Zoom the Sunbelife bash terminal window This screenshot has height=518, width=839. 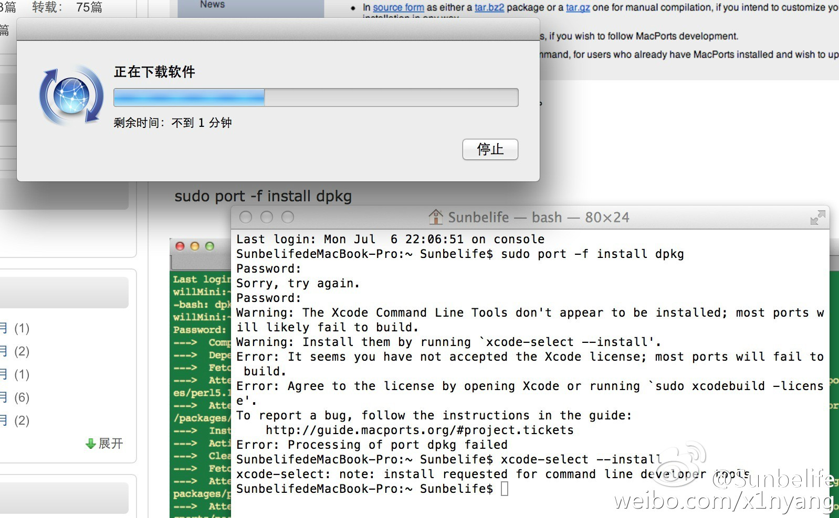pyautogui.click(x=288, y=217)
